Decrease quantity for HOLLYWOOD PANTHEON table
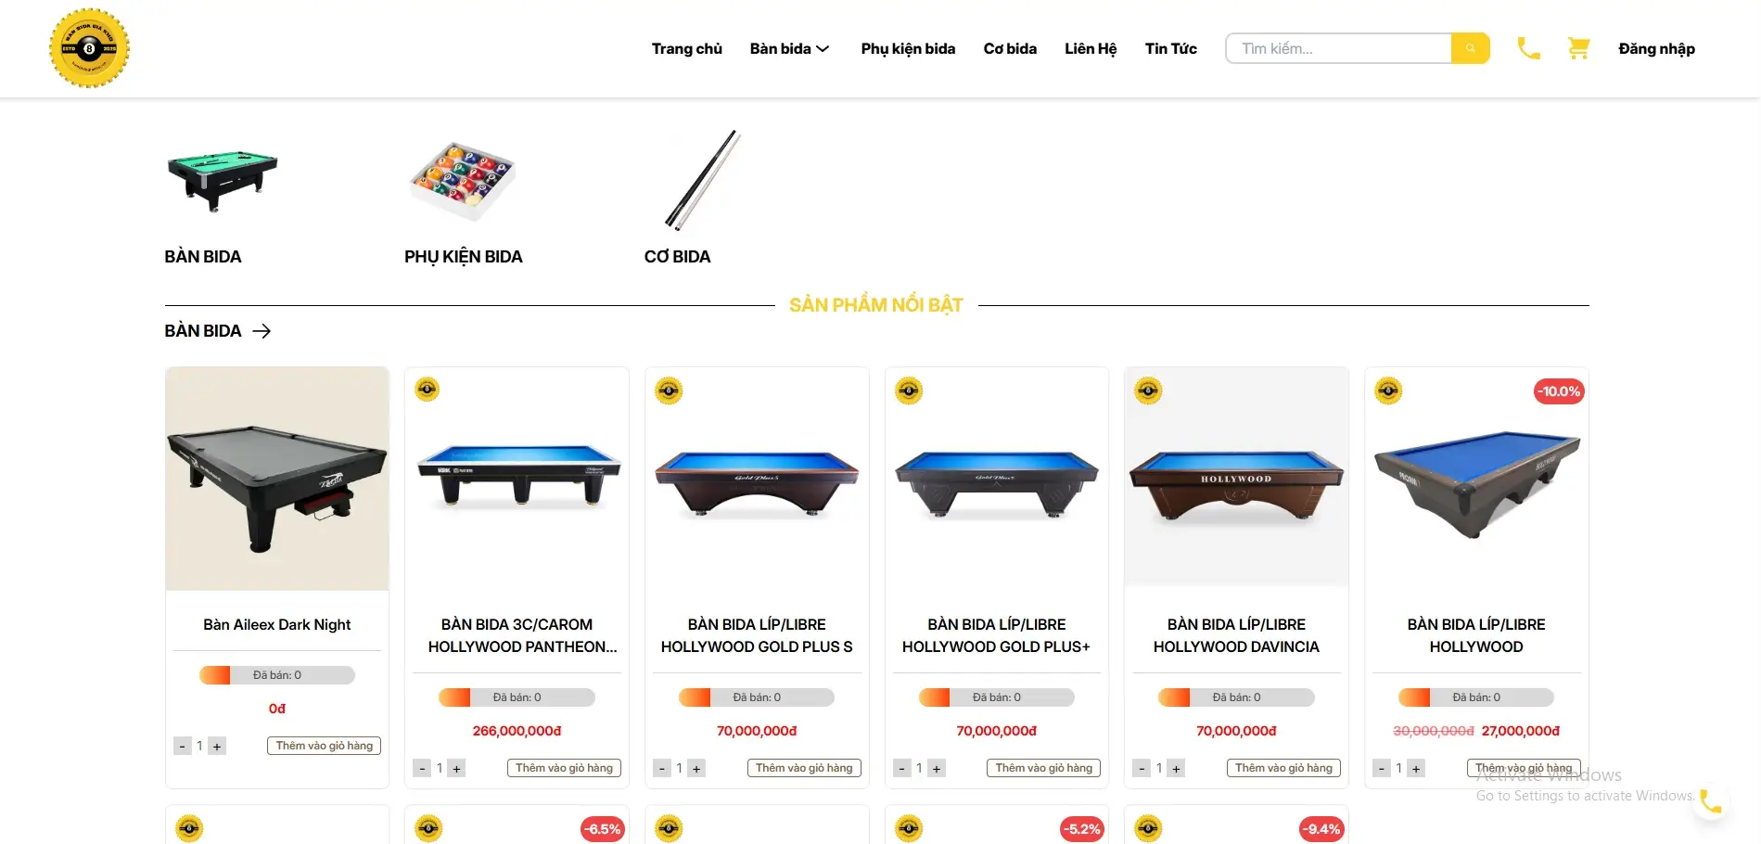Screen dimensions: 1761x844 pyautogui.click(x=423, y=769)
